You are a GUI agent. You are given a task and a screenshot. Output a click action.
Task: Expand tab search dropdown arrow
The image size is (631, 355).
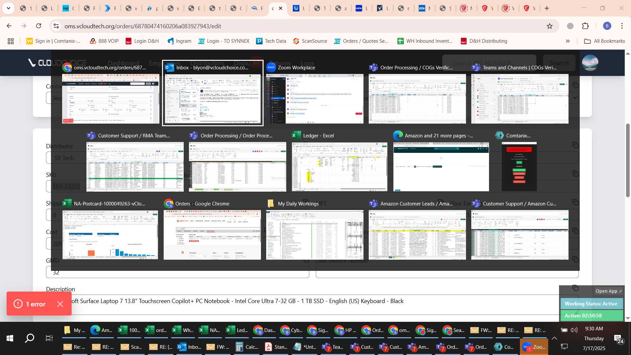pyautogui.click(x=8, y=8)
